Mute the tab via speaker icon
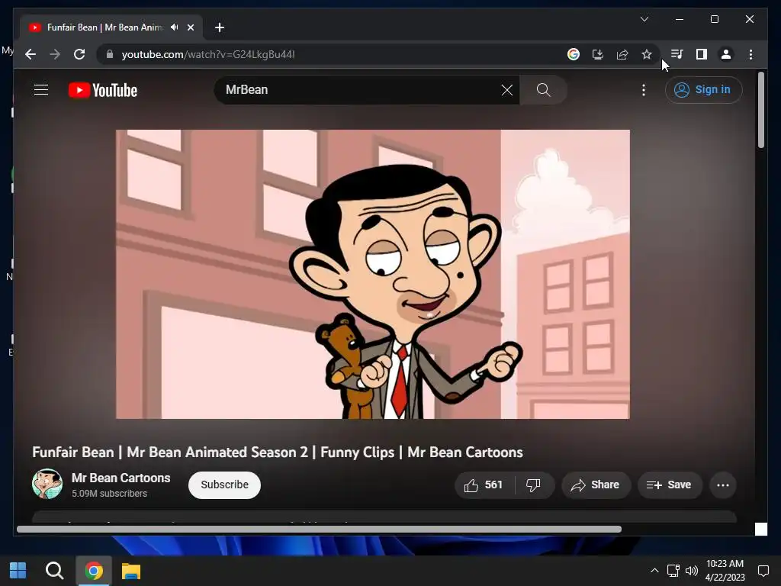Screen dimensions: 781x586 click(175, 27)
